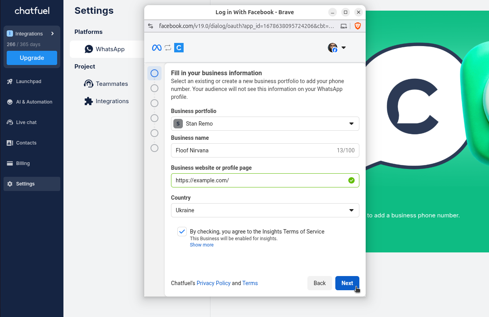Click the blue Chatfuel C app icon
The height and width of the screenshot is (317, 489).
pyautogui.click(x=179, y=48)
